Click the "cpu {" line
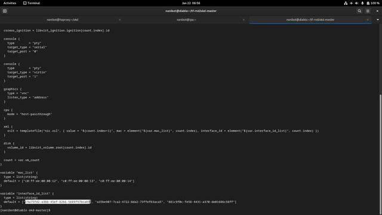Image resolution: width=382 pixels, height=215 pixels. tap(8, 110)
